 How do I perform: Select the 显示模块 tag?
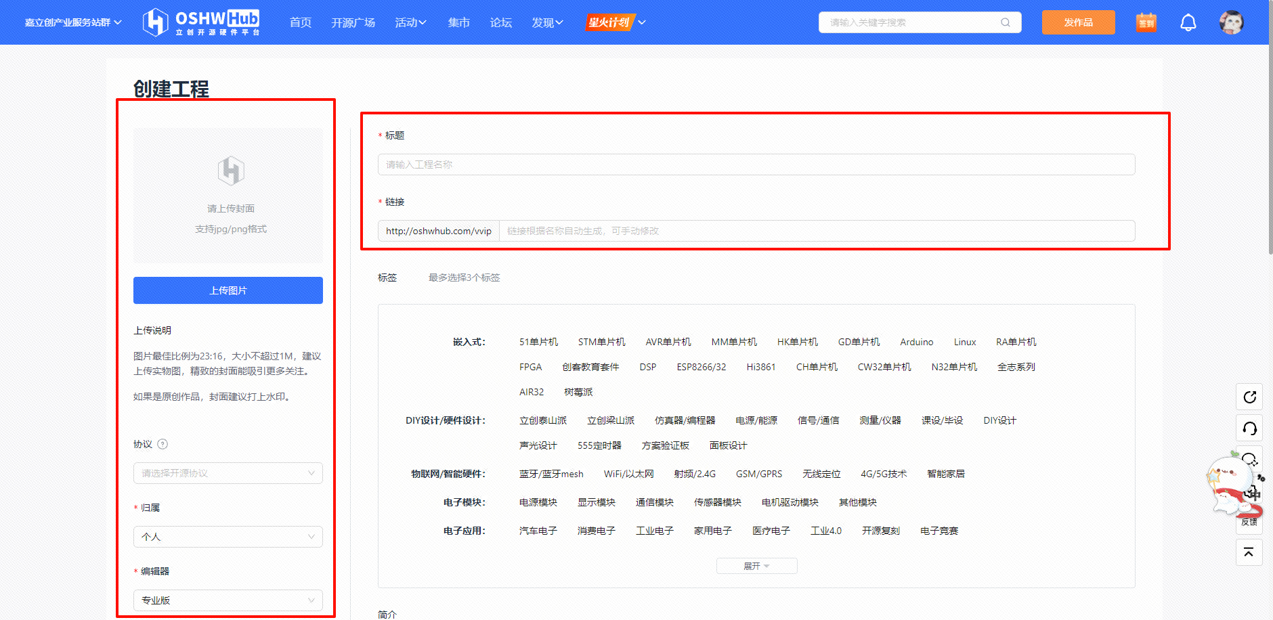[597, 502]
